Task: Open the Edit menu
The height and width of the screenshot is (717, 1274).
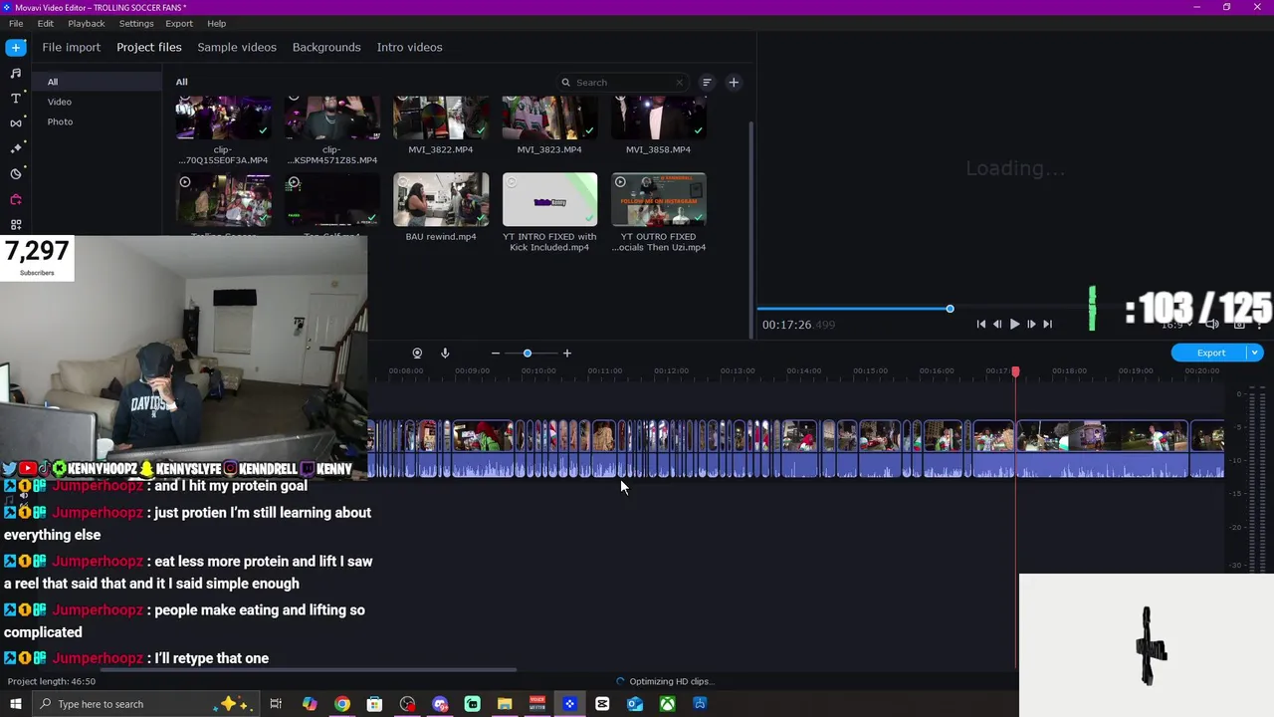Action: tap(46, 23)
